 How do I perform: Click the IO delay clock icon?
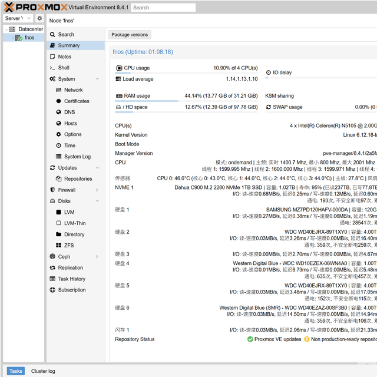(x=269, y=72)
